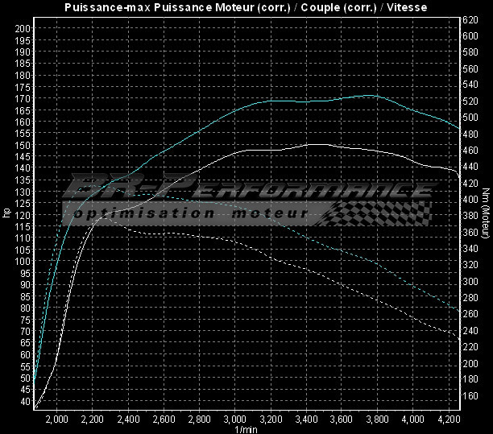Click the BR-Performance watermark logo

tap(250, 189)
